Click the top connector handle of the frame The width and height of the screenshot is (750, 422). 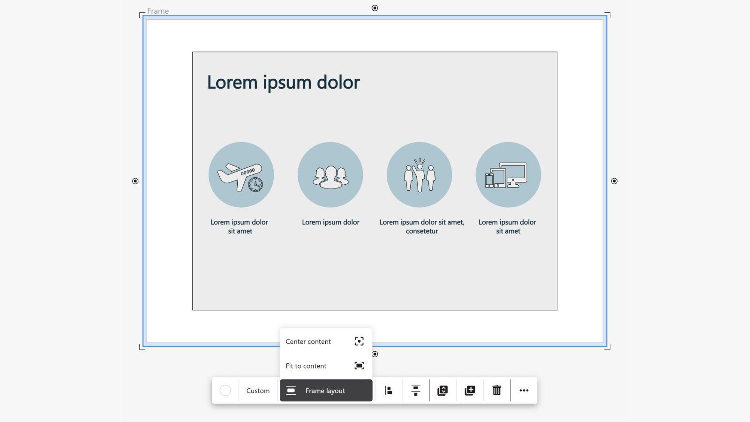pyautogui.click(x=375, y=8)
